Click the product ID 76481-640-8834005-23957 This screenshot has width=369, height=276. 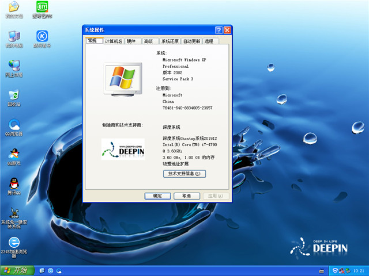click(x=187, y=108)
